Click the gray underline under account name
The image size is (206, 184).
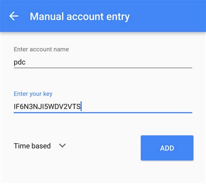103,68
